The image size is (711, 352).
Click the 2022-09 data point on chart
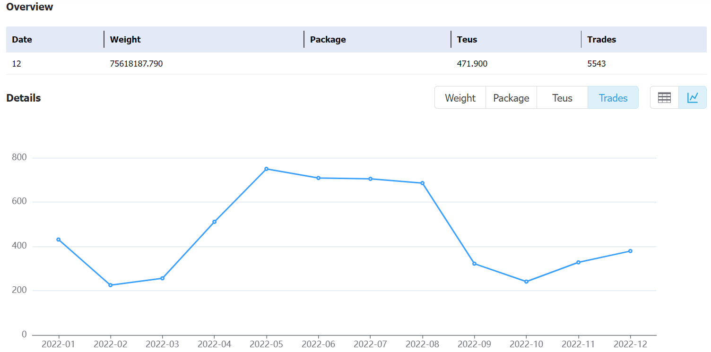pos(474,264)
